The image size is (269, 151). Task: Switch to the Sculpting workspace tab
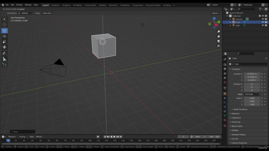pos(66,5)
